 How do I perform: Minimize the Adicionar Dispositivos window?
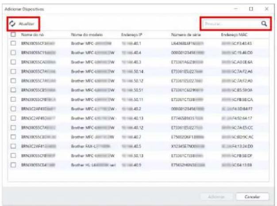pyautogui.click(x=236, y=9)
